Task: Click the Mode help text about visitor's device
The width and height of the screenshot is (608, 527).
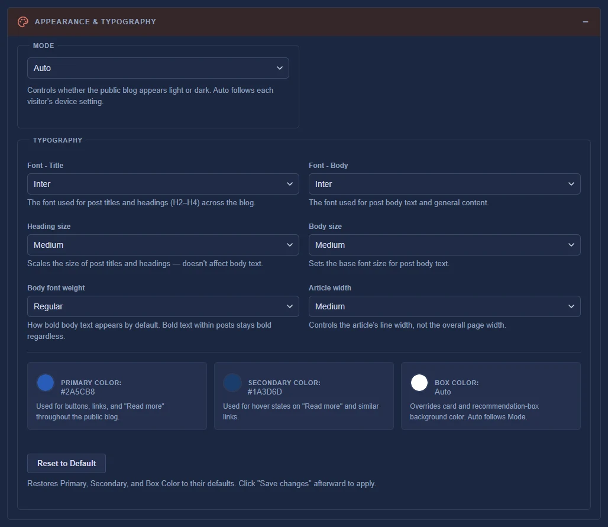Action: (x=150, y=96)
